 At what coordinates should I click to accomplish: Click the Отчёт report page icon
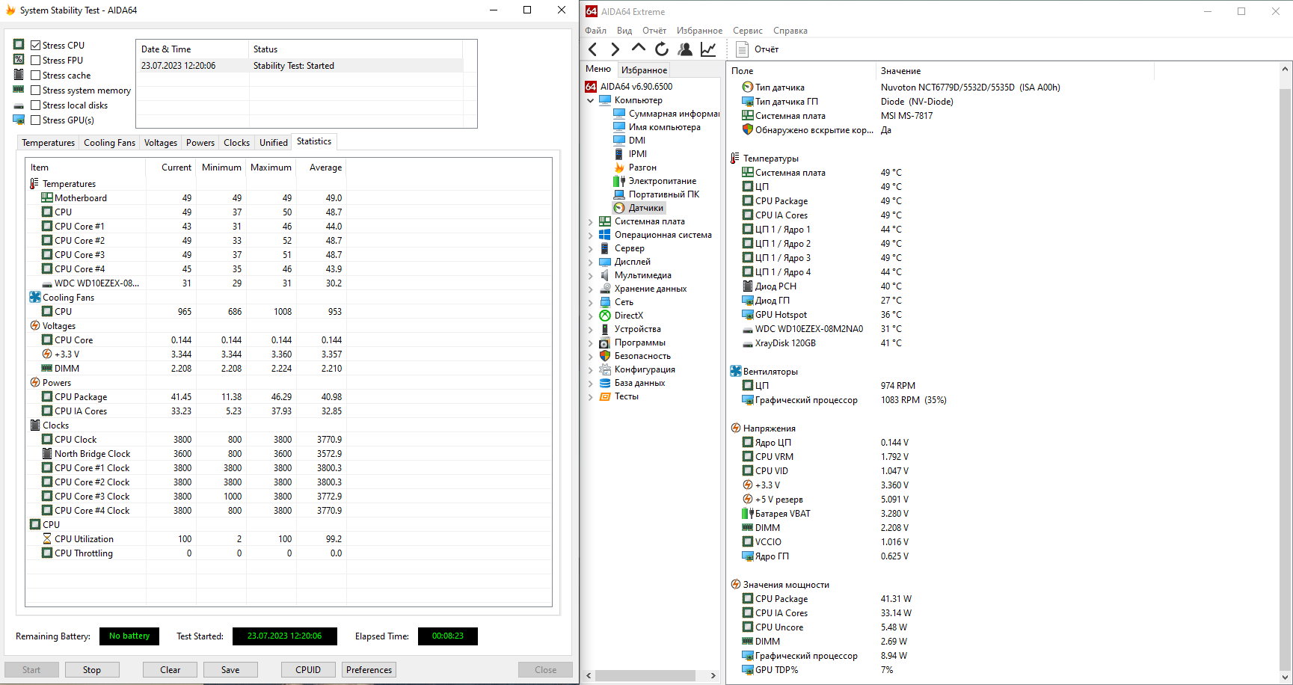(x=743, y=49)
